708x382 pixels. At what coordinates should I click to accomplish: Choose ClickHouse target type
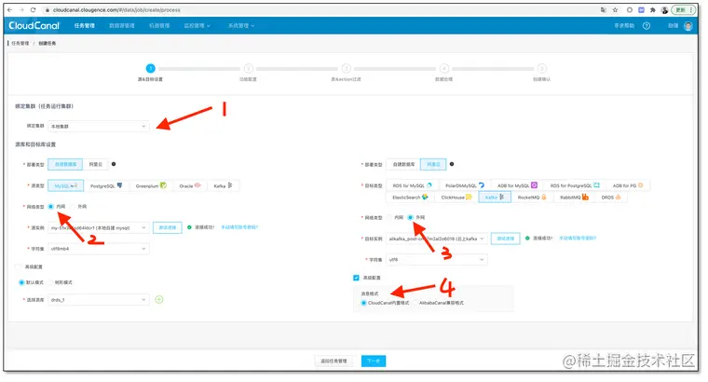click(x=456, y=198)
